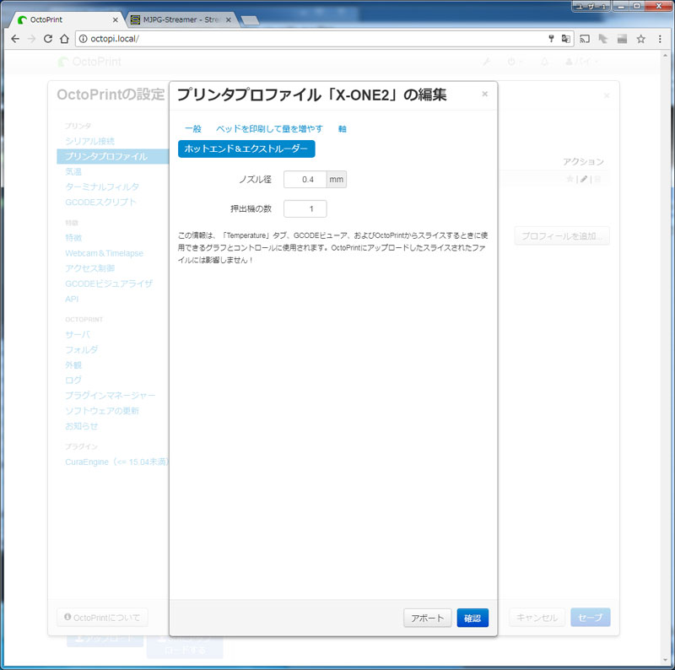Screen dimensions: 675x670
Task: Bookmark the page with the star icon
Action: (x=641, y=39)
